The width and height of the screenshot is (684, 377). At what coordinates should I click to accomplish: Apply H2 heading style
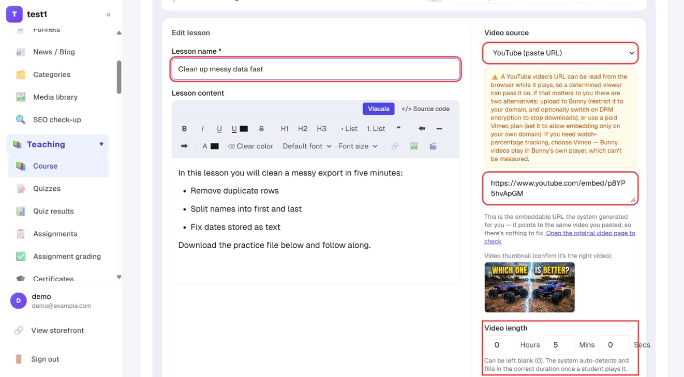pyautogui.click(x=303, y=129)
